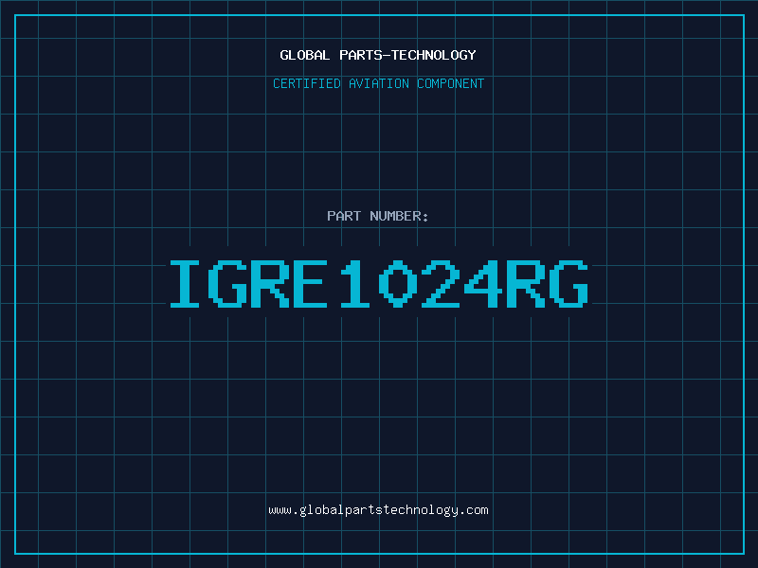Click the PART NUMBER: label

pos(377,216)
